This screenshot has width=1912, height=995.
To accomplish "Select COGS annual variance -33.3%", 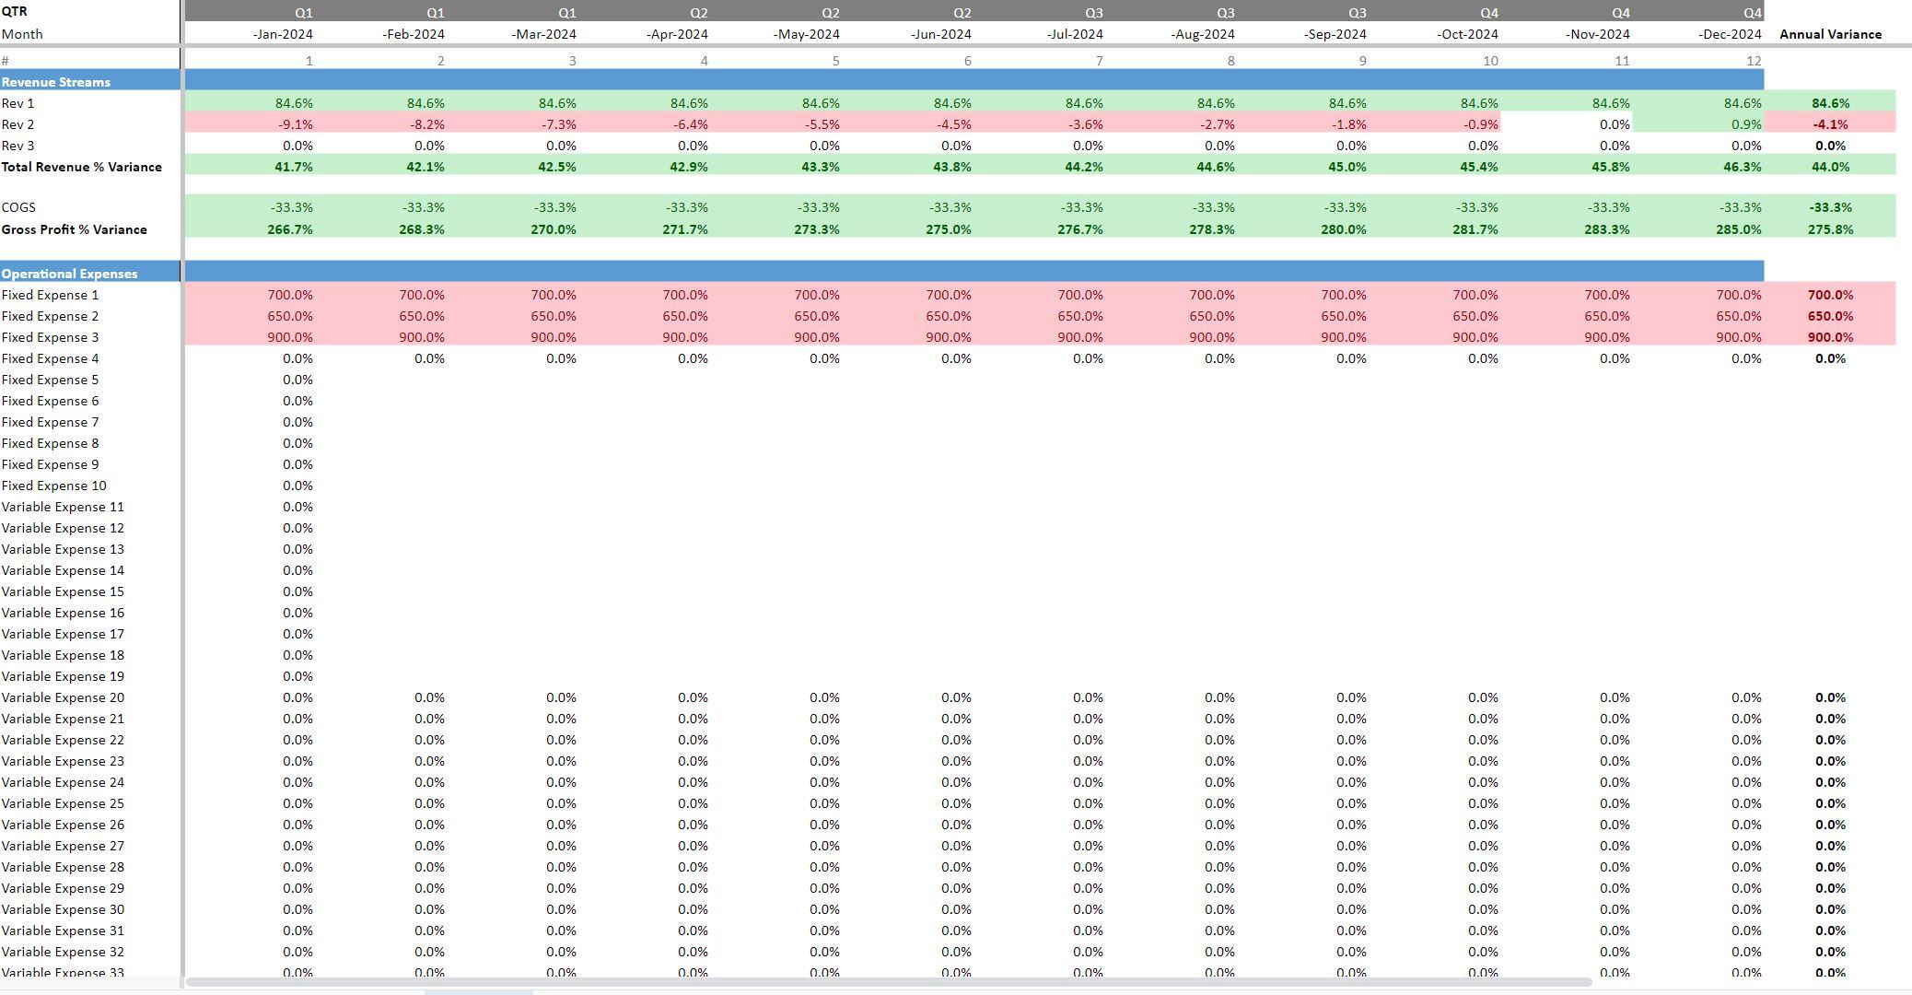I will pyautogui.click(x=1831, y=207).
